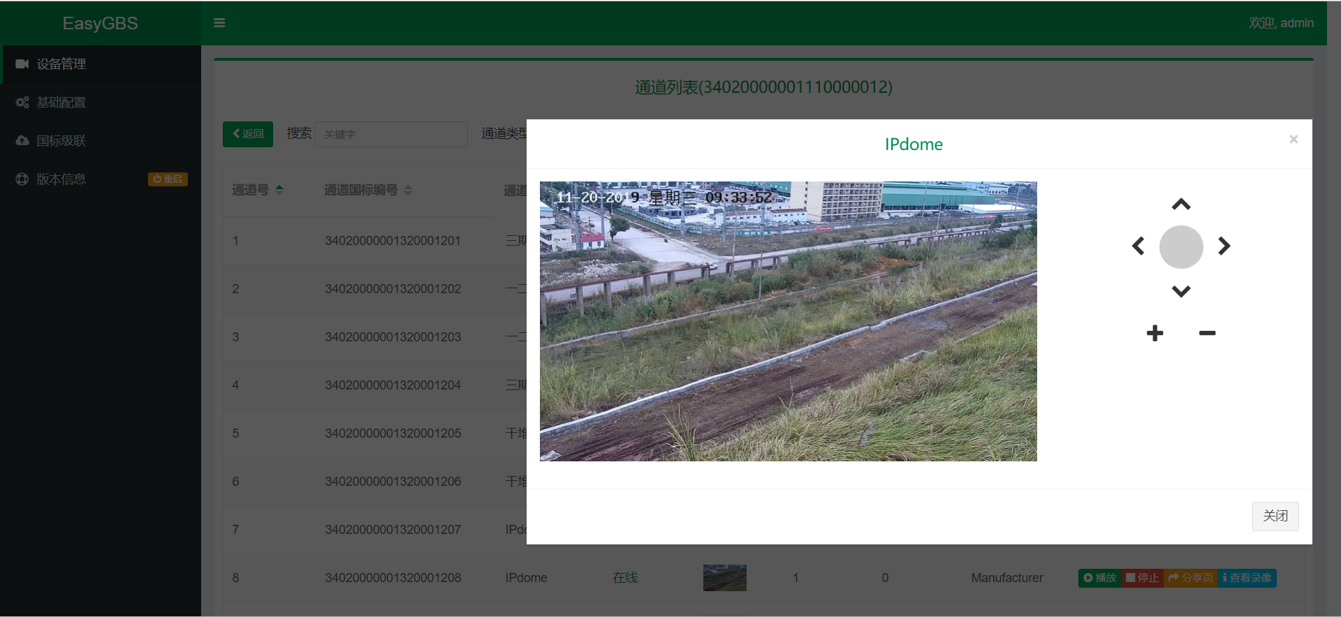
Task: Open 基础配置 in the sidebar
Action: click(101, 103)
